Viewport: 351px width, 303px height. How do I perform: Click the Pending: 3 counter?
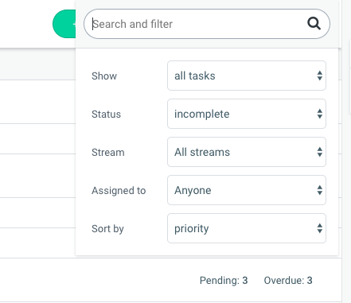(x=224, y=280)
